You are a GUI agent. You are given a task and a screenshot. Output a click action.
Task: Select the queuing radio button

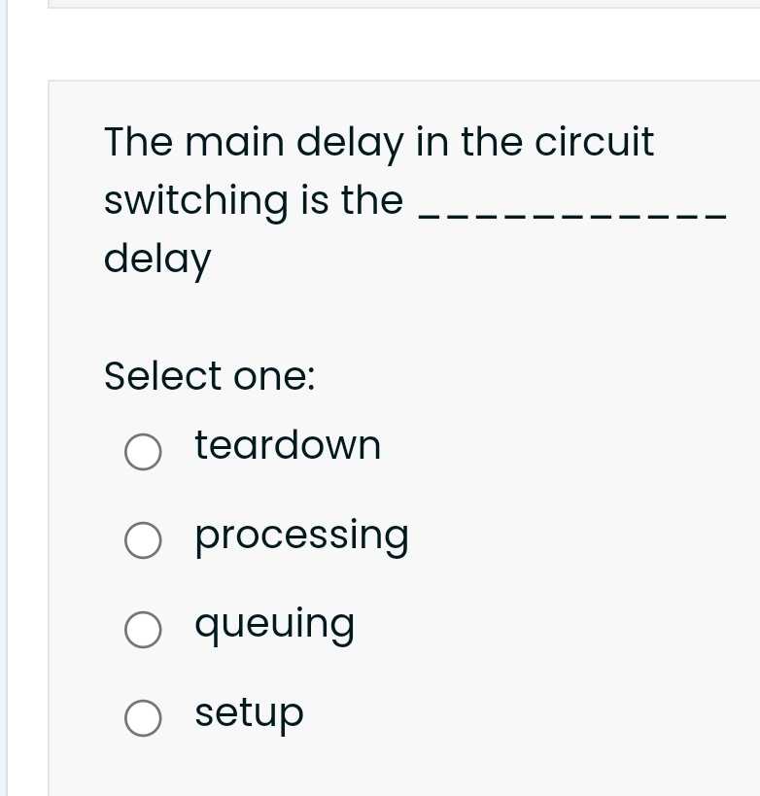click(x=143, y=630)
